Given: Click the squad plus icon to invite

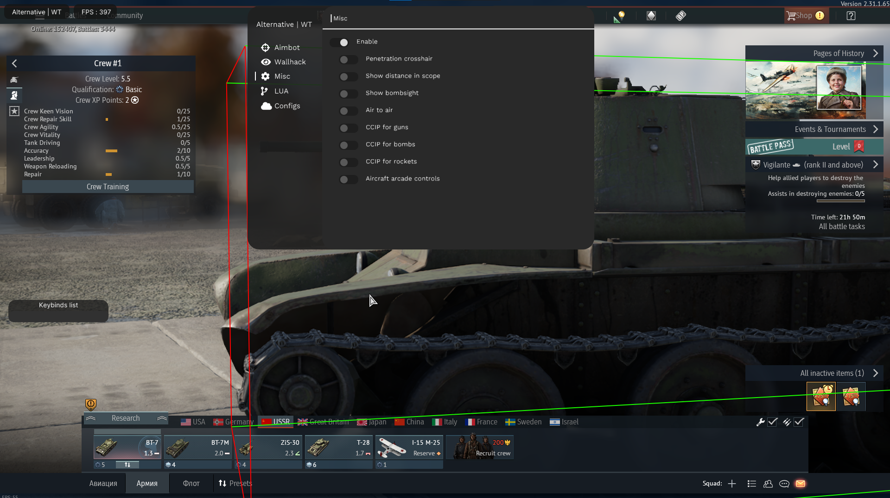Looking at the screenshot, I should [732, 484].
